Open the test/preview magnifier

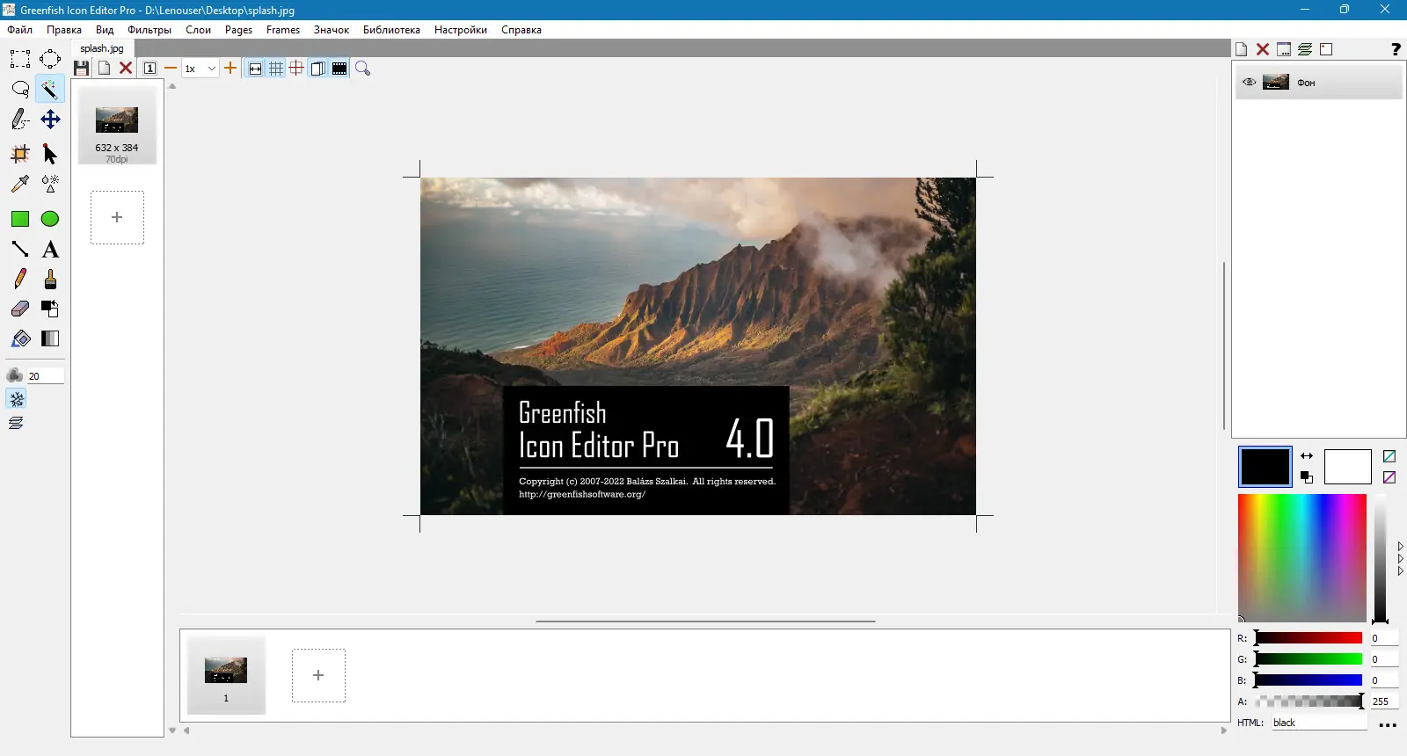point(362,69)
